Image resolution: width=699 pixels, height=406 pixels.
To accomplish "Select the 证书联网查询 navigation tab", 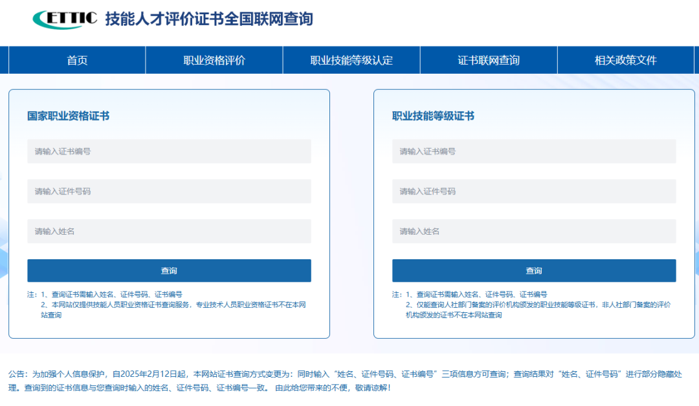I will (489, 60).
